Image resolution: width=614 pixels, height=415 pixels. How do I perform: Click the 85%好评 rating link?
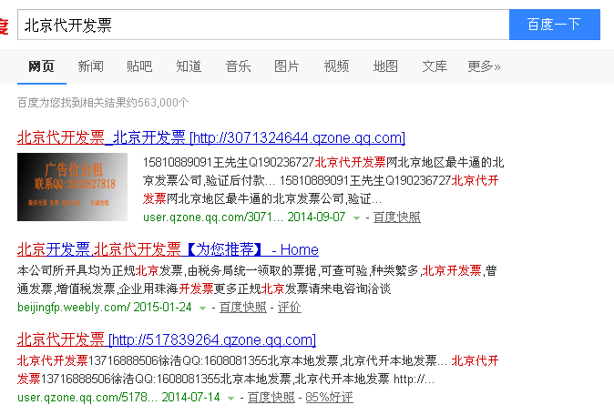click(x=330, y=398)
